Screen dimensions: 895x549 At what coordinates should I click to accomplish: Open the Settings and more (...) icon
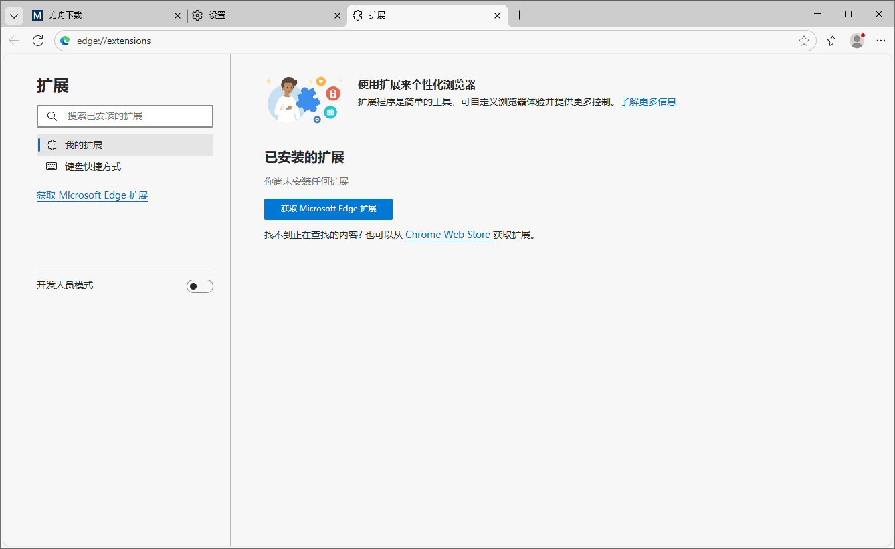tap(881, 40)
